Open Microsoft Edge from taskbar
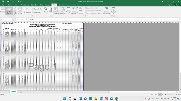Viewport: 181px width, 101px height. tap(111, 98)
